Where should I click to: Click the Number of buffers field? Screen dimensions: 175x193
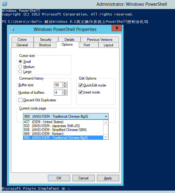pos(58,93)
